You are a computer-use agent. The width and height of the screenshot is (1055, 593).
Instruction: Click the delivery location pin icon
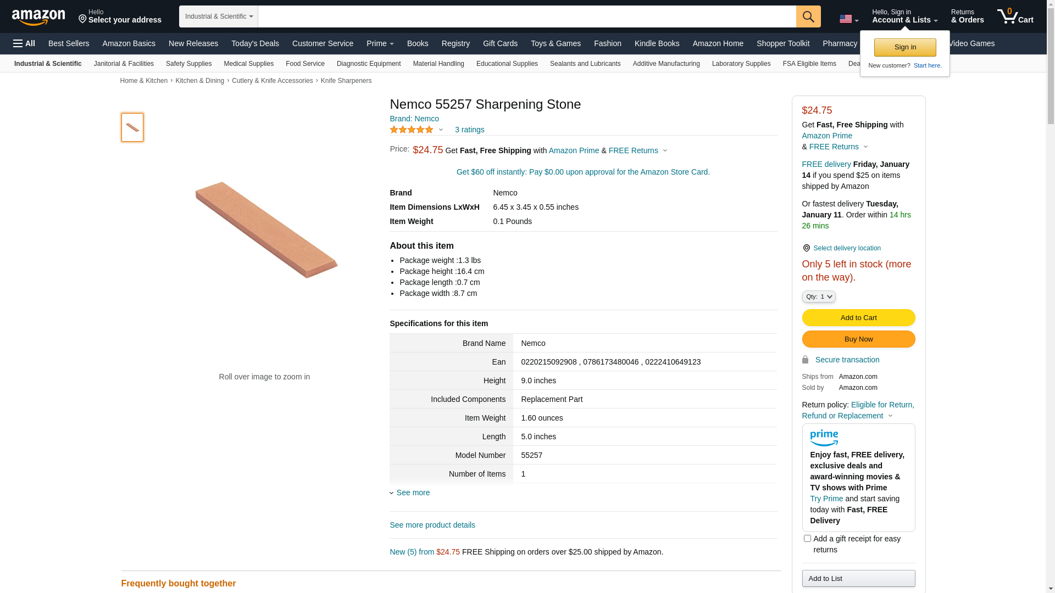[x=806, y=248]
